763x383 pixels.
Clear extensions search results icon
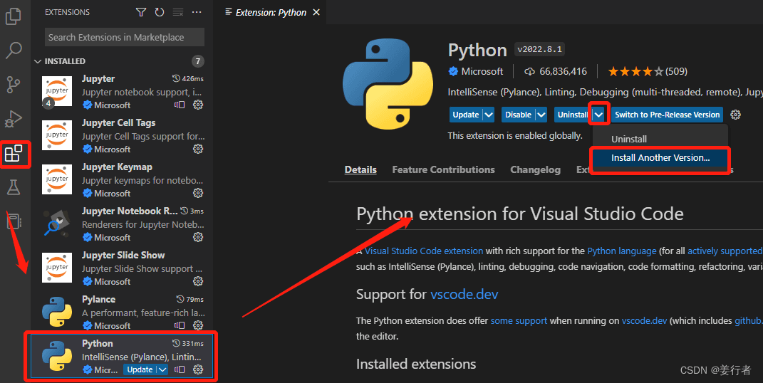[178, 12]
